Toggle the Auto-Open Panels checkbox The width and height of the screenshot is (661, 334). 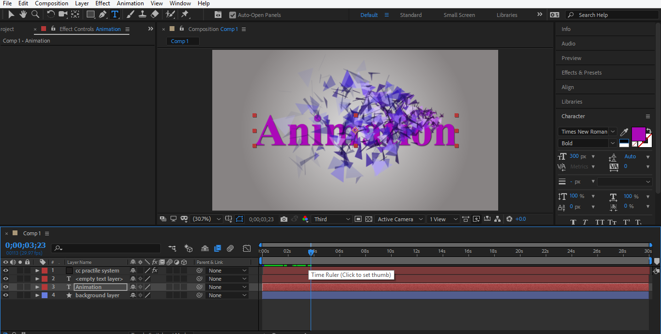[x=233, y=15]
